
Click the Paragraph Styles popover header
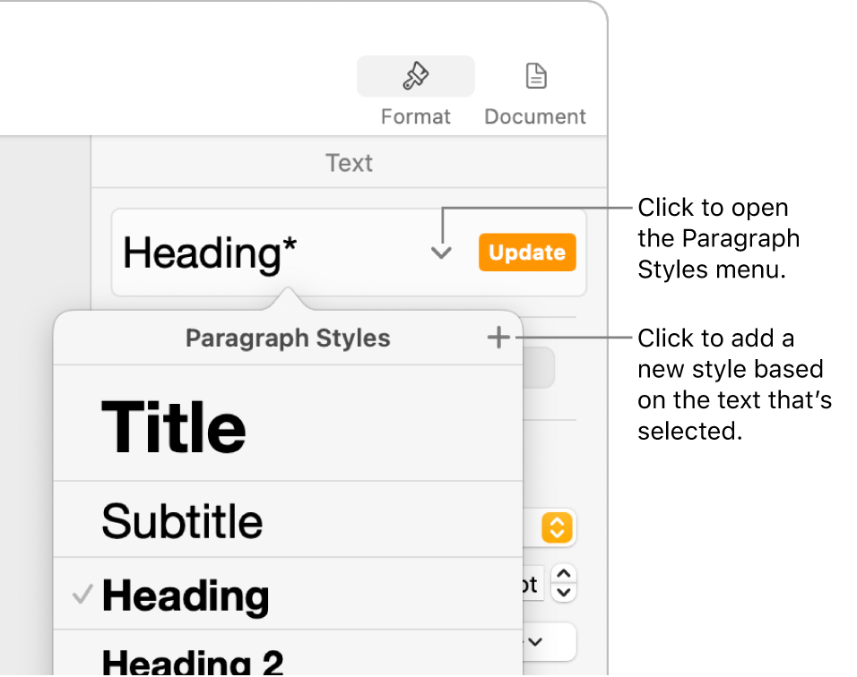pyautogui.click(x=288, y=338)
